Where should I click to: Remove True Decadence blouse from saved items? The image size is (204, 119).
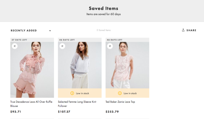click(x=15, y=46)
